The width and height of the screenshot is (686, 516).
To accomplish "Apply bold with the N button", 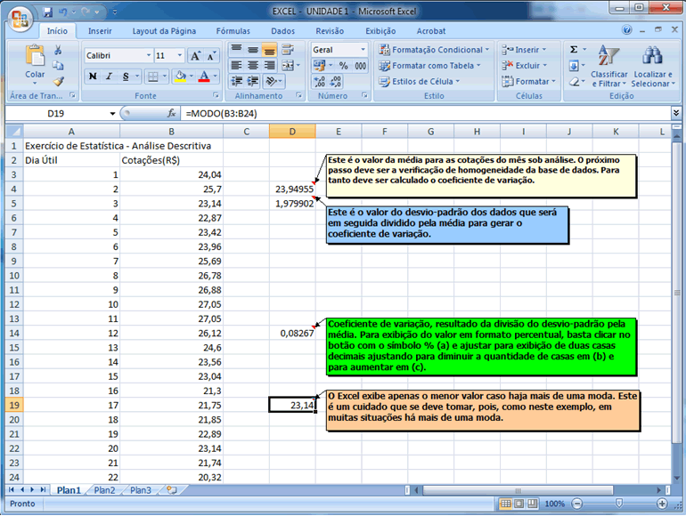I will point(93,77).
